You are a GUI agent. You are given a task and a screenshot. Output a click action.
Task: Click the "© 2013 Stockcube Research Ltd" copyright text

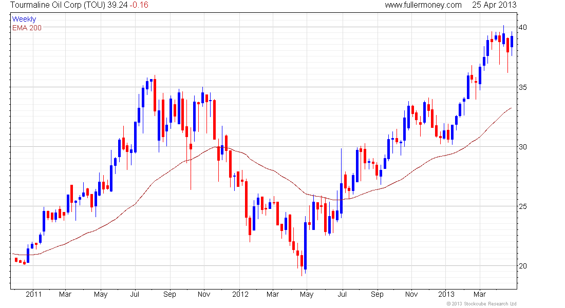click(481, 304)
